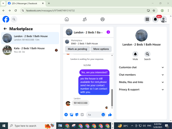Viewport: 172px width, 129px height.
Task: Mute the conversation bell icon
Action: 135,54
